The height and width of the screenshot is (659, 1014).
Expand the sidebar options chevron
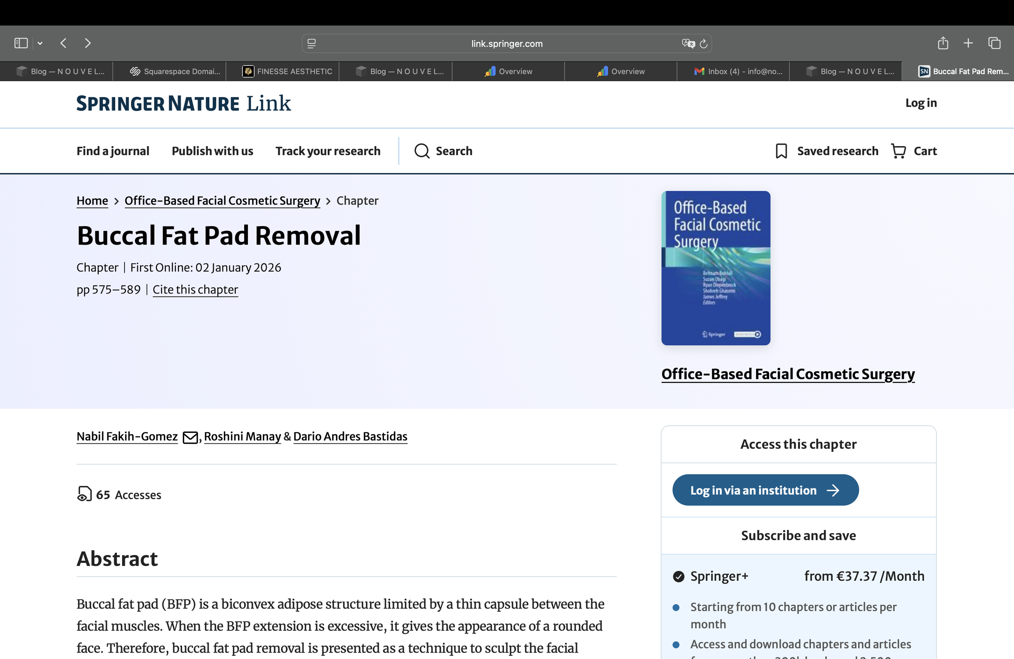(x=40, y=43)
